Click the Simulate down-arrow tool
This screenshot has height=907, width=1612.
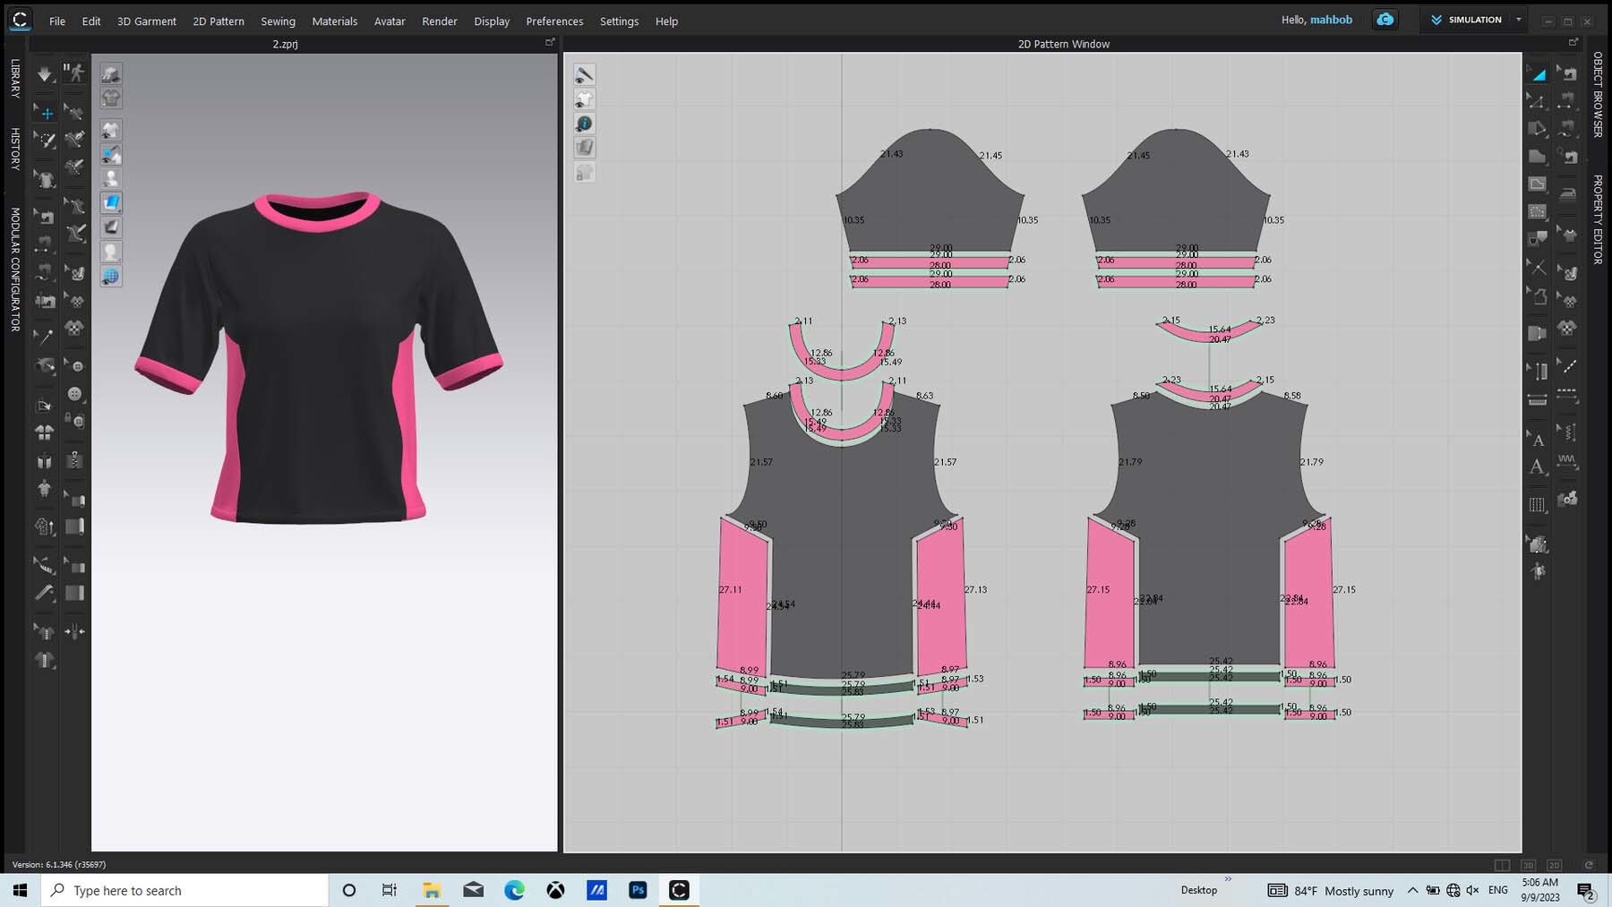coord(44,73)
